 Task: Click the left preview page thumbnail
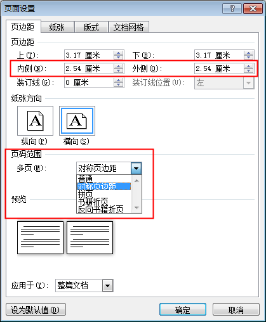pyautogui.click(x=40, y=238)
